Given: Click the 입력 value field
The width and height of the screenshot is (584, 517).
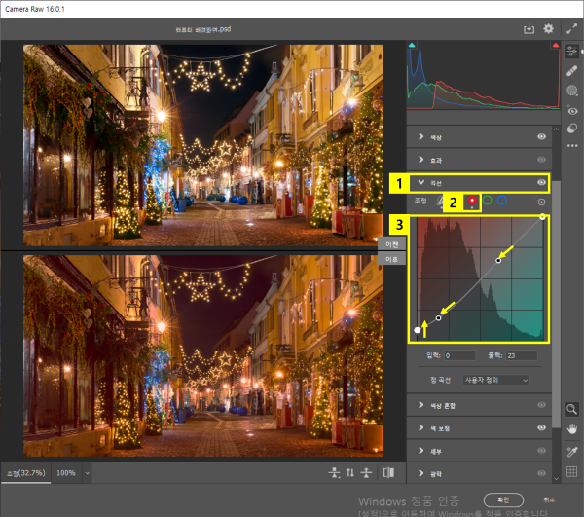Looking at the screenshot, I should coord(459,355).
